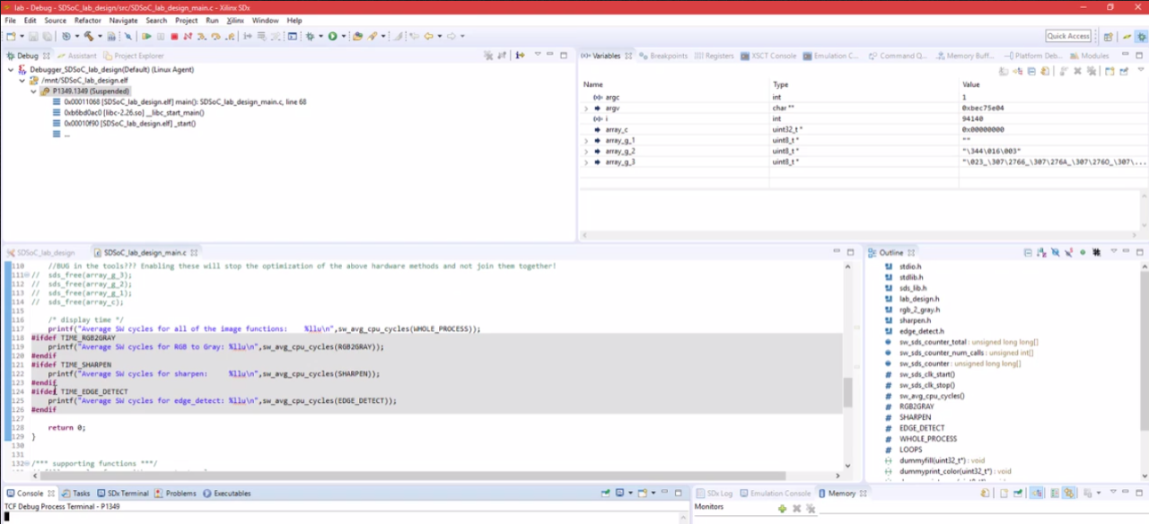Screen dimensions: 1149x524
Task: Collapse the /mnt/SDSoC_lab_design.elf node
Action: [x=22, y=80]
